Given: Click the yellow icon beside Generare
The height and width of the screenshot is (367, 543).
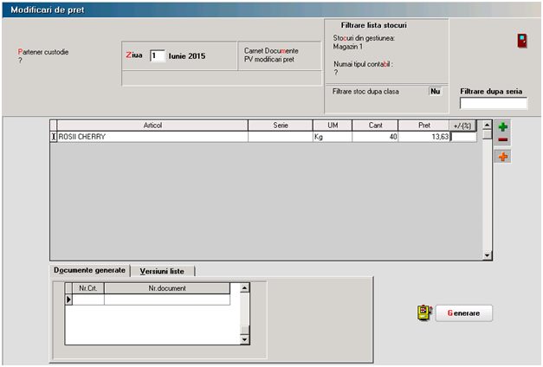Looking at the screenshot, I should coord(423,312).
